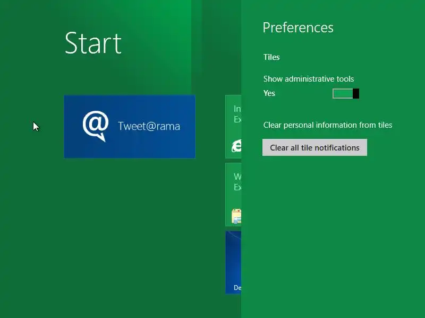
Task: Click Clear all tile notifications button
Action: (314, 147)
